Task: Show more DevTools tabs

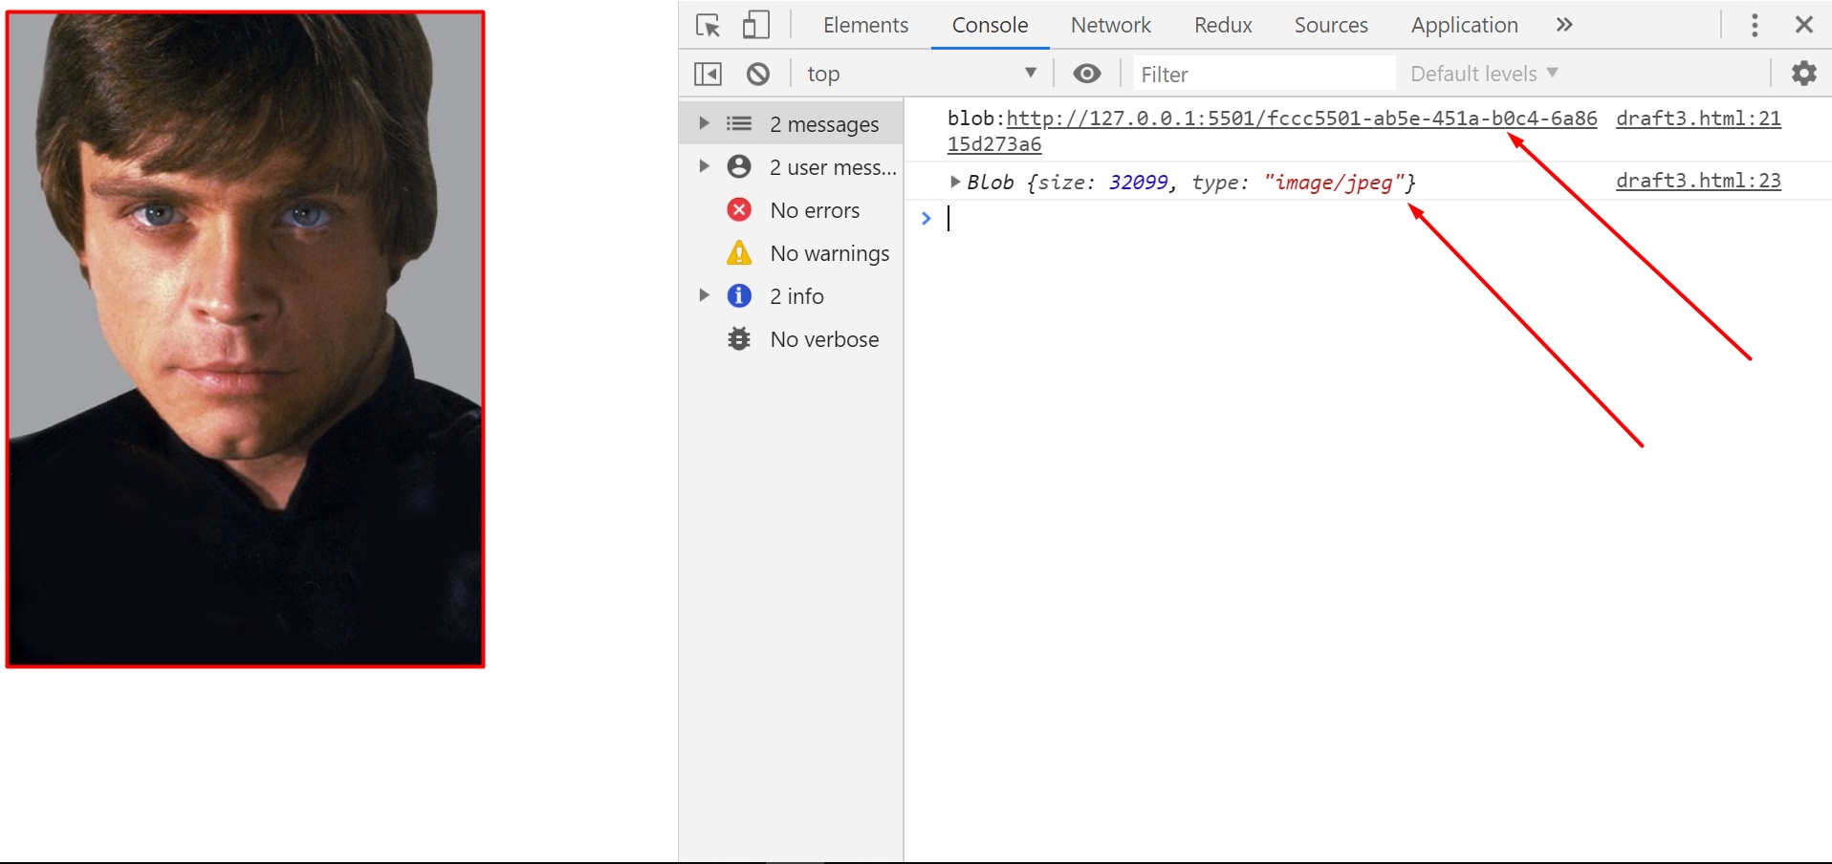Action: [x=1564, y=25]
